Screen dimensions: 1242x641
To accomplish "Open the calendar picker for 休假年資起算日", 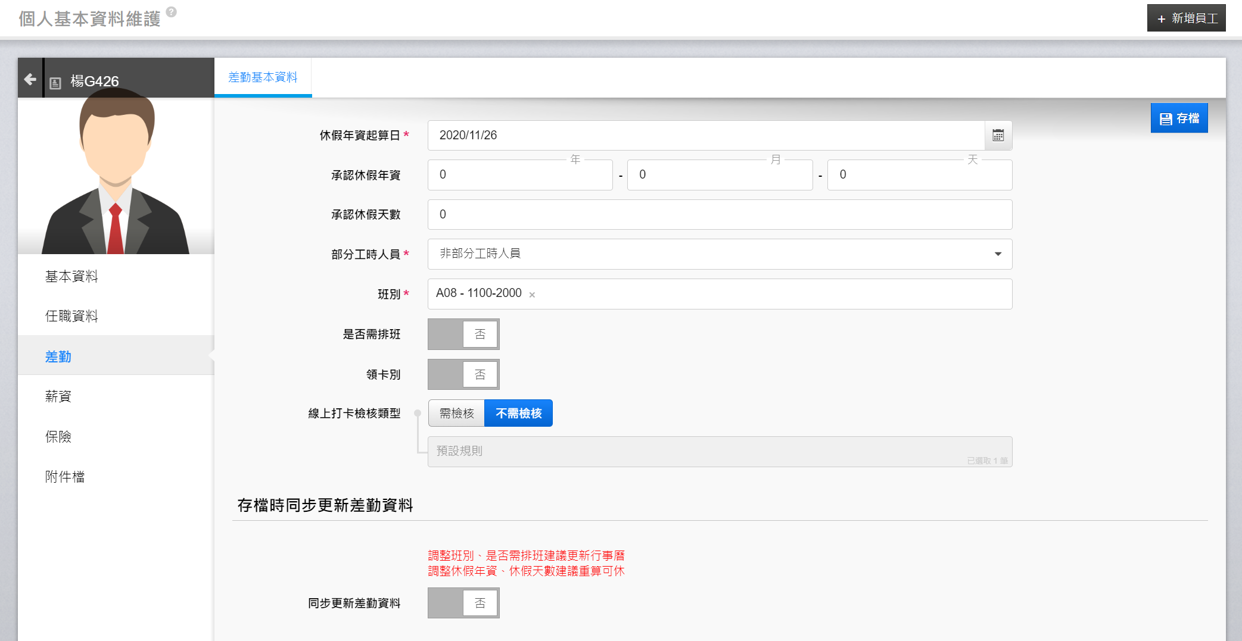I will click(x=998, y=136).
